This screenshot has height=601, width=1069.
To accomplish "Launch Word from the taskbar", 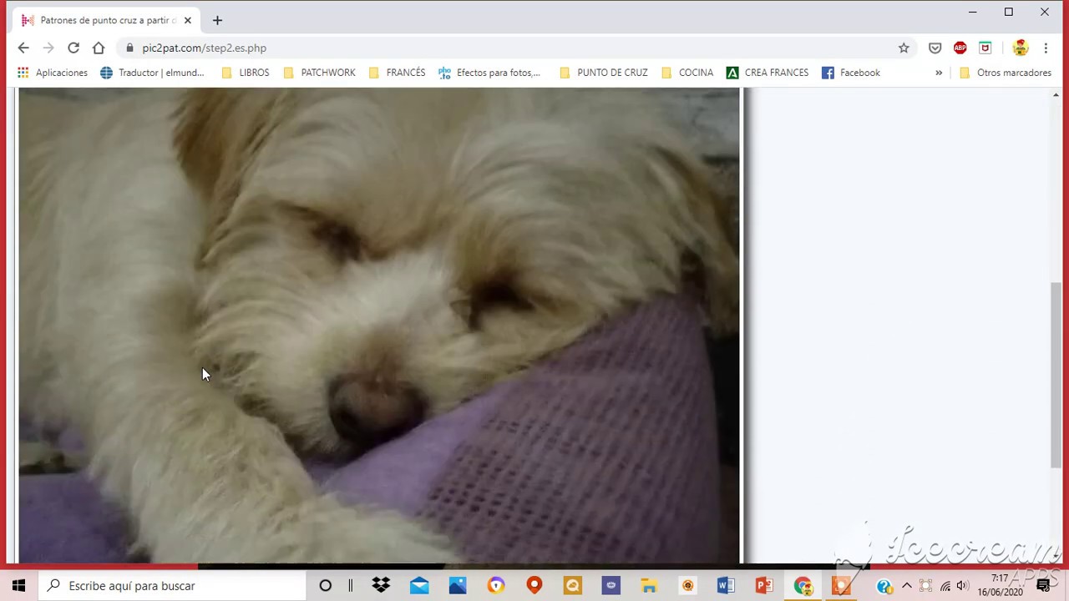I will [726, 586].
